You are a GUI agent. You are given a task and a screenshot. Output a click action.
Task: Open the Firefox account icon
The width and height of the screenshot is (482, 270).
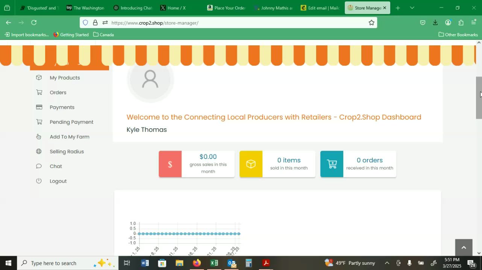[x=448, y=23]
